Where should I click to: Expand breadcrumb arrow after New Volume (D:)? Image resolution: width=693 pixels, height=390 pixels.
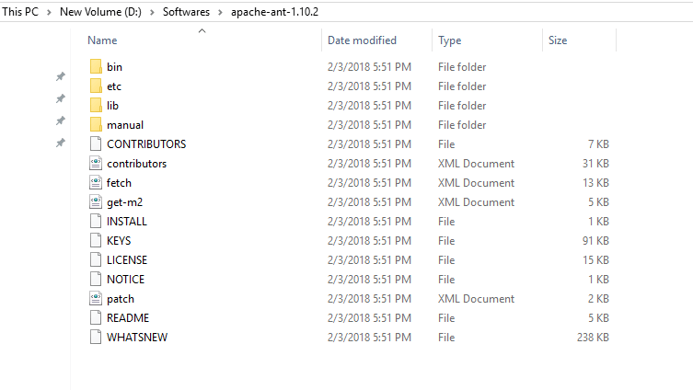point(154,13)
